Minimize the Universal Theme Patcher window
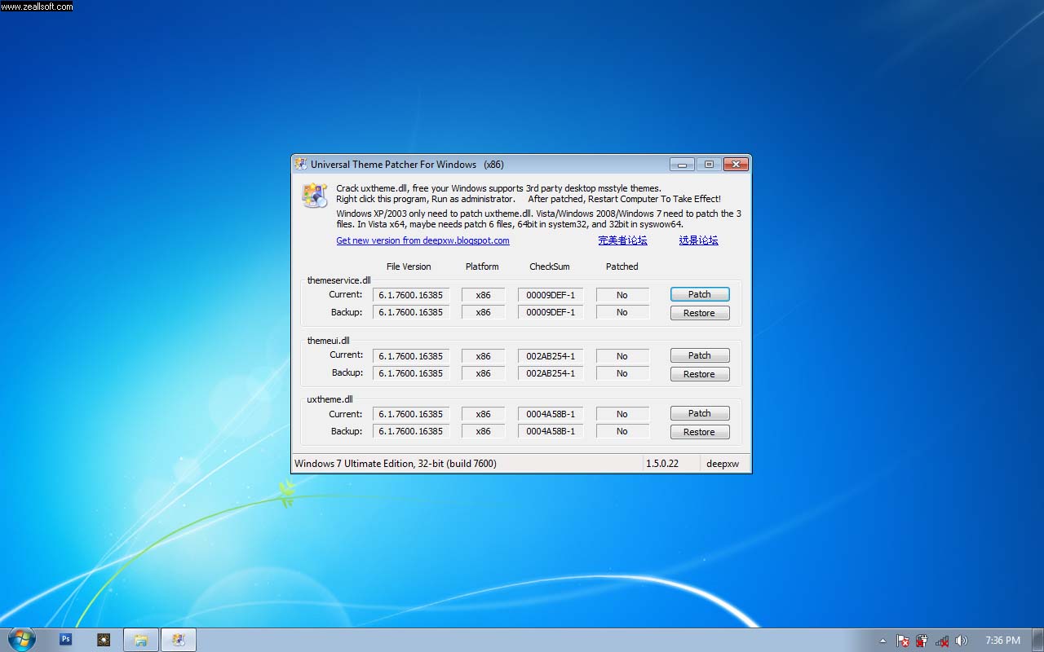The image size is (1044, 652). coord(682,165)
